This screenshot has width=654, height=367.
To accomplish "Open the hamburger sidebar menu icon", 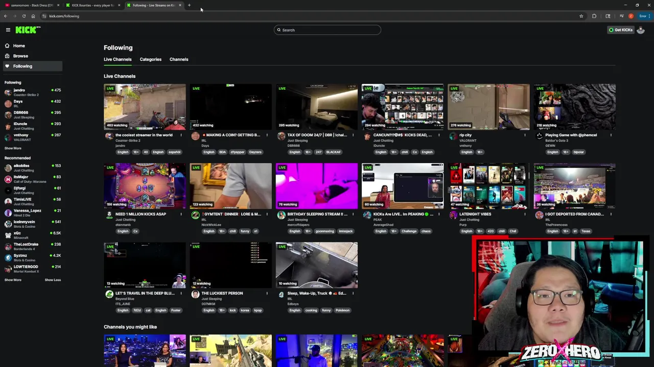I will pyautogui.click(x=8, y=30).
